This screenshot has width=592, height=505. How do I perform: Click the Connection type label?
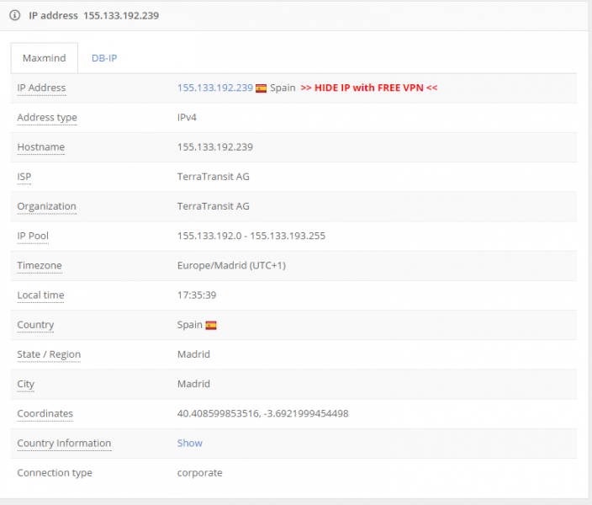(x=55, y=473)
